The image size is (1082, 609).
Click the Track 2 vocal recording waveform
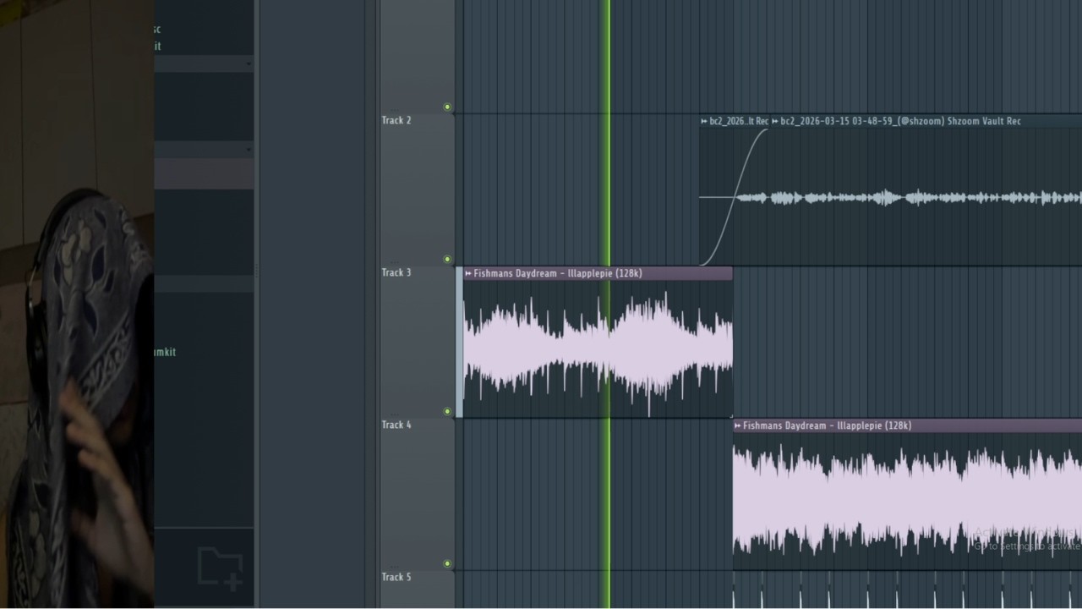pyautogui.click(x=909, y=198)
